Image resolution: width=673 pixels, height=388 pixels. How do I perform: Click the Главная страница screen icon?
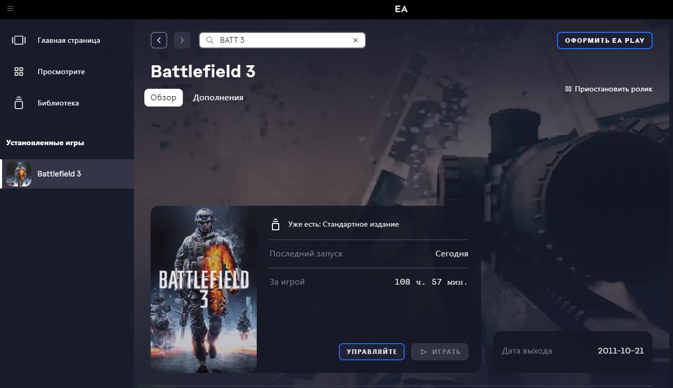point(19,40)
